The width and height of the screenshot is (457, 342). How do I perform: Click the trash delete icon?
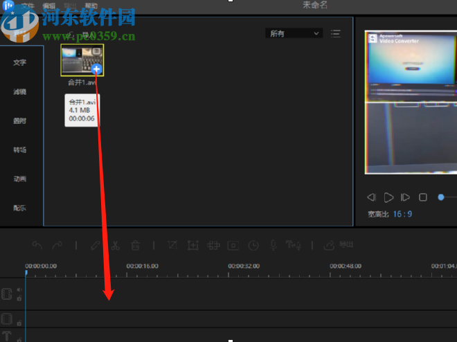(x=135, y=245)
